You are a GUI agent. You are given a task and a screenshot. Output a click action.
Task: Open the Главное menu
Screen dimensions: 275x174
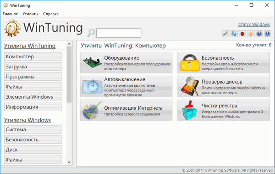[11, 14]
